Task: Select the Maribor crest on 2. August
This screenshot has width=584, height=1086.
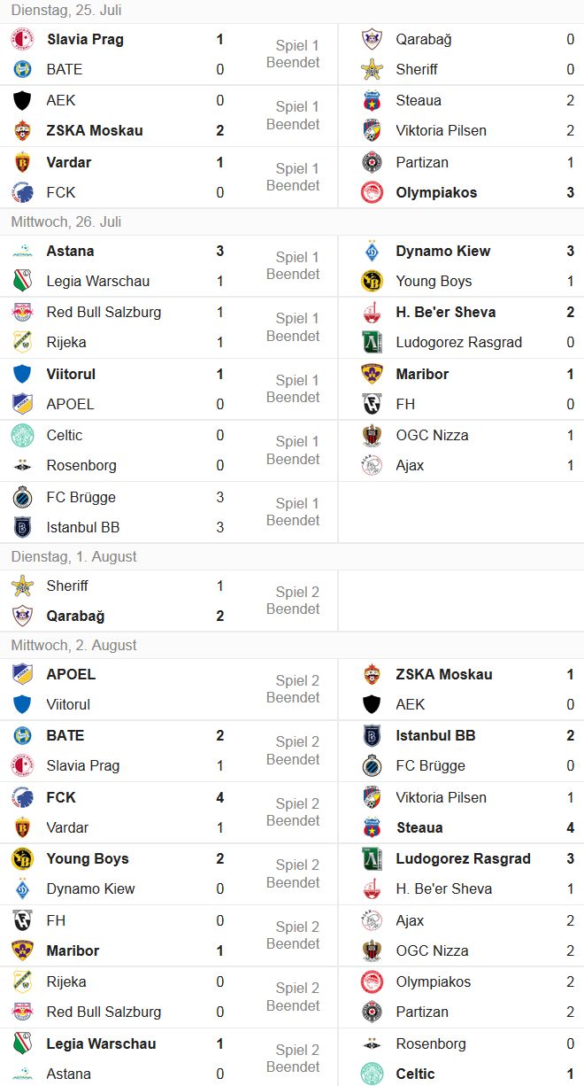Action: point(22,951)
